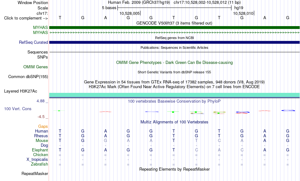This screenshot has width=300, height=181.
Task: Select the Zebrafish alignment row label
Action: 39,164
